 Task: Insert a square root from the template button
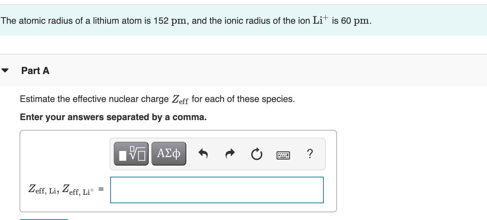[131, 153]
